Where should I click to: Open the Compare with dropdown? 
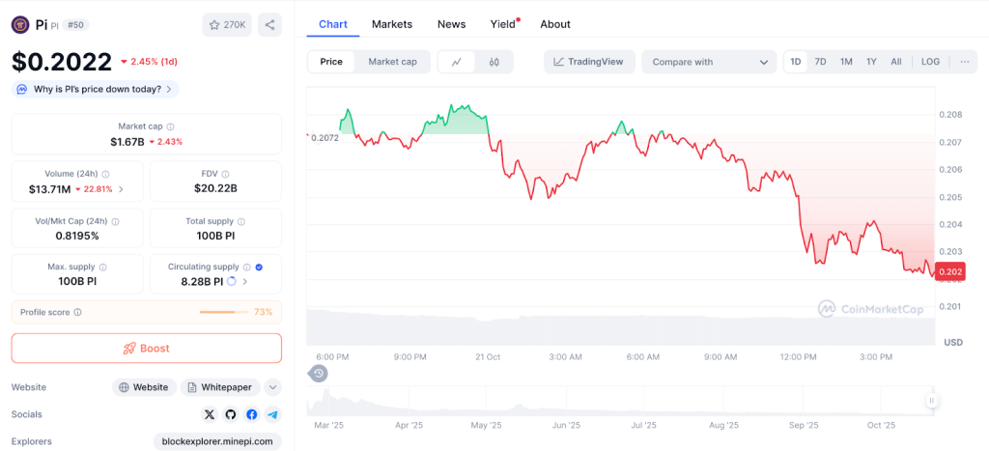(709, 62)
